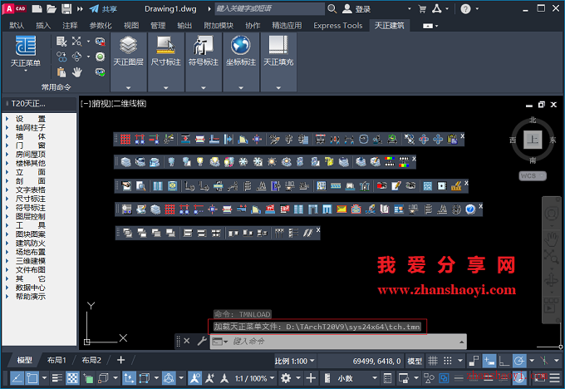Click the new file icon in quick access
565x389 pixels.
coord(37,8)
